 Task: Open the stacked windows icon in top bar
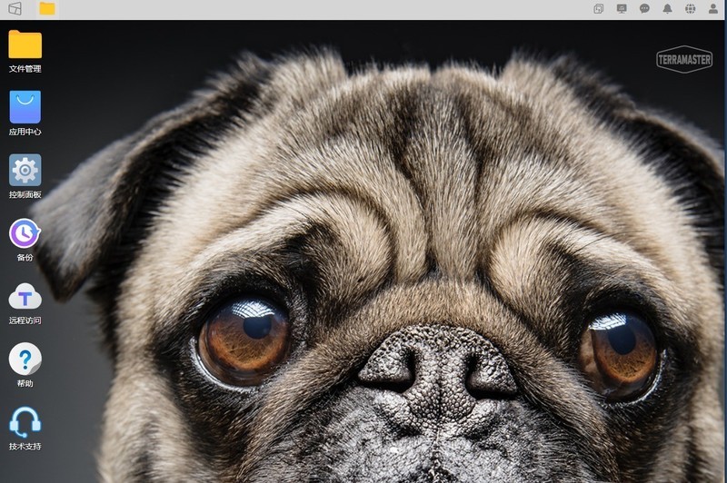[599, 8]
